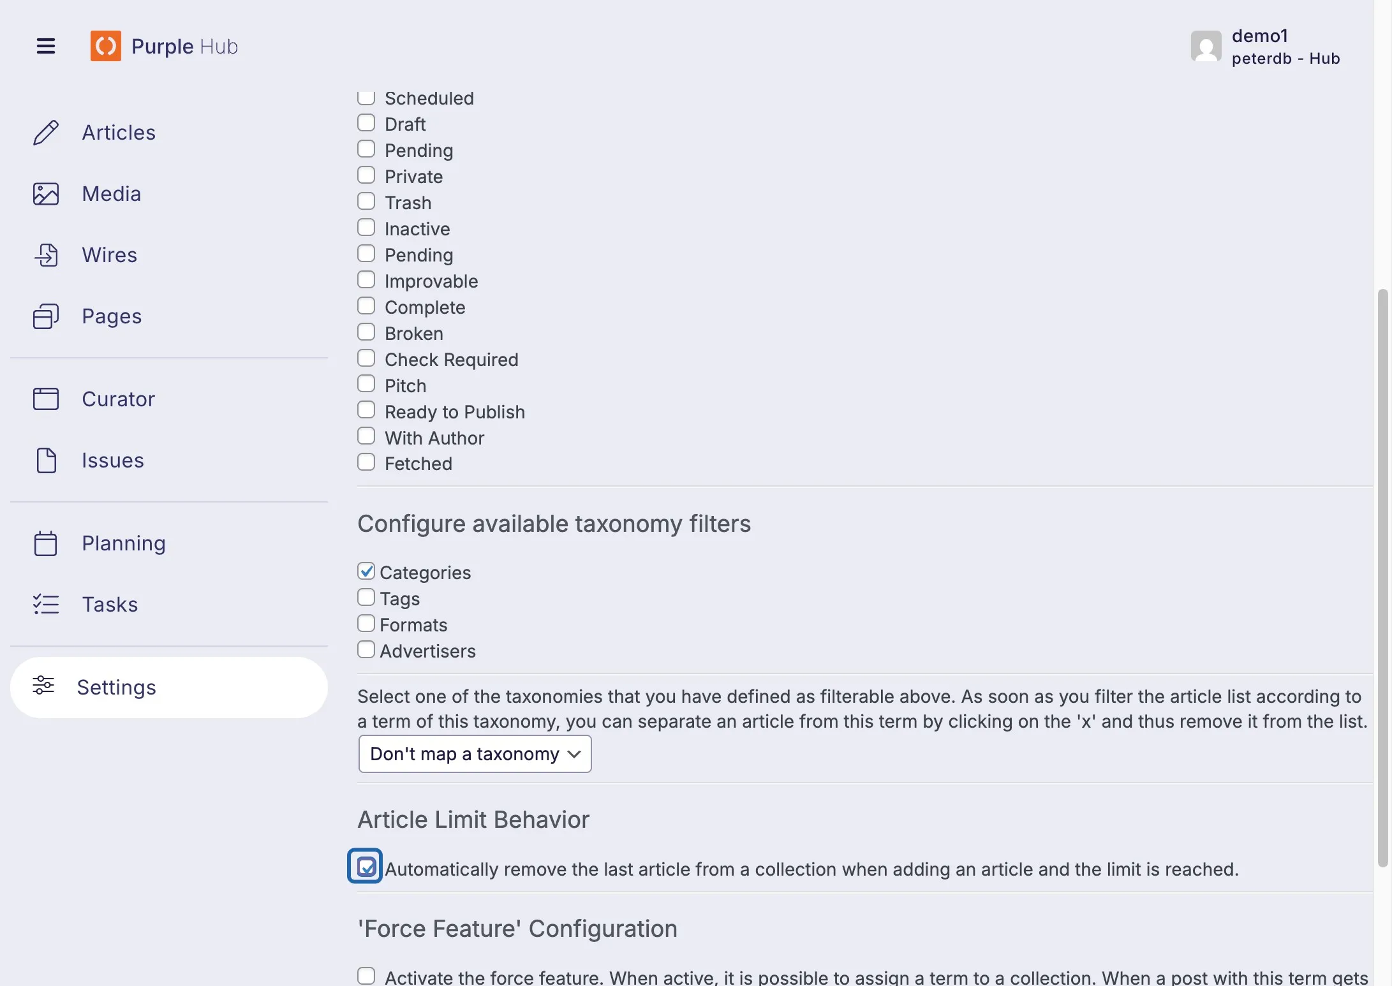Viewport: 1392px width, 986px height.
Task: Open the Don't map a taxonomy dropdown
Action: tap(475, 754)
